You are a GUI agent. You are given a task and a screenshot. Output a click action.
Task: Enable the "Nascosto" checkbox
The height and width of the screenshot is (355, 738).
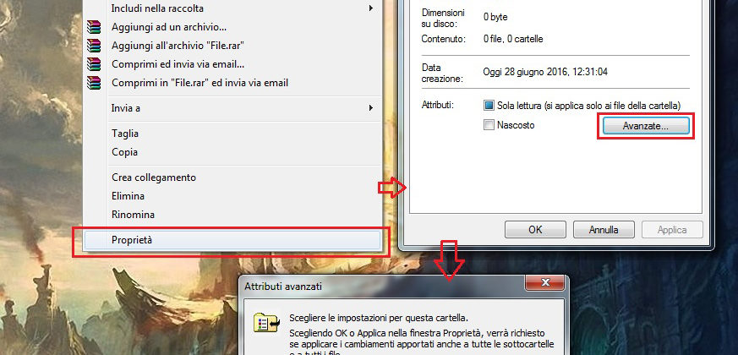pyautogui.click(x=489, y=125)
